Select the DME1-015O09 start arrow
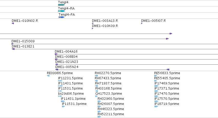Screen dimensions: 218x118 click(x=13, y=44)
